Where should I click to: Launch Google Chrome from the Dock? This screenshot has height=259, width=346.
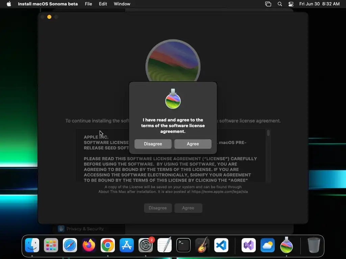pos(108,245)
